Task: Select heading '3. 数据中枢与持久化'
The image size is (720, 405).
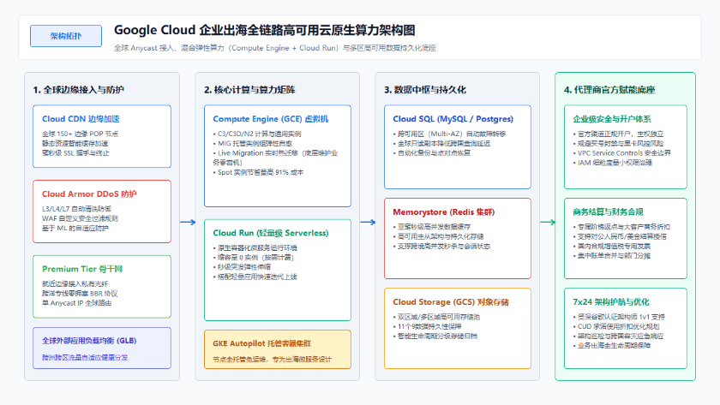Action: pos(425,90)
